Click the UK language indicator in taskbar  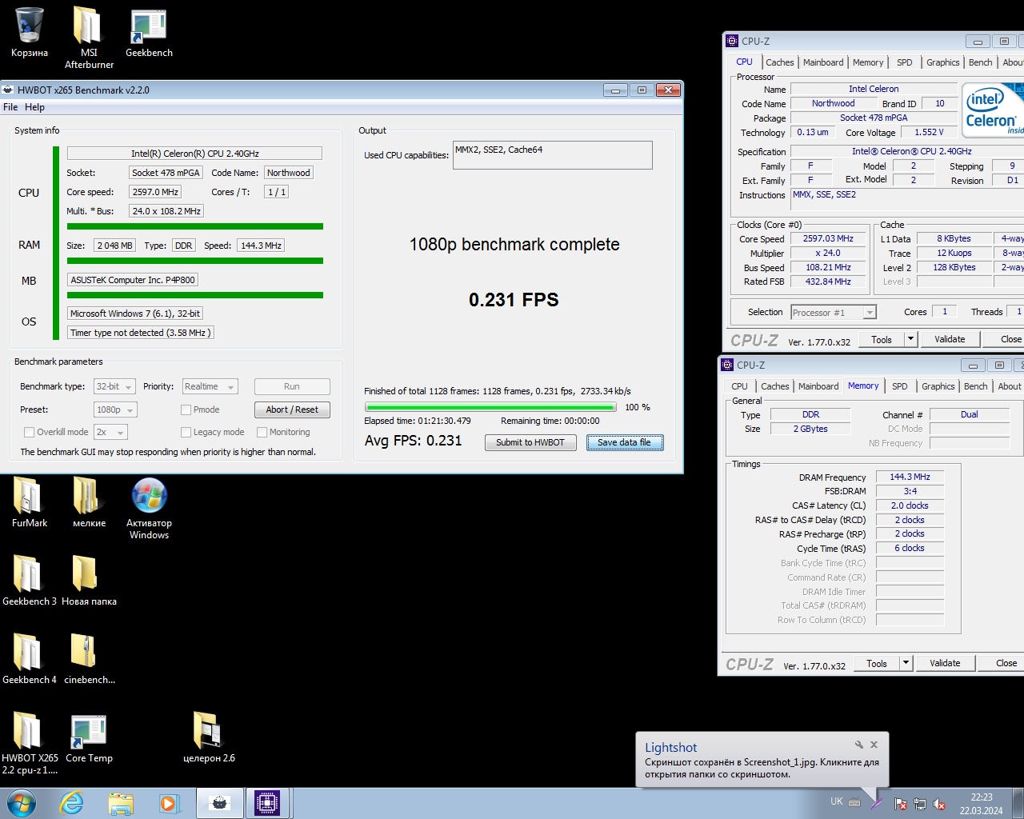tap(837, 801)
